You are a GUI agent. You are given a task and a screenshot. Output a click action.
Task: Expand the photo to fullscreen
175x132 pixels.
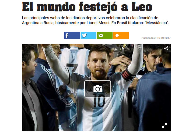click(164, 126)
